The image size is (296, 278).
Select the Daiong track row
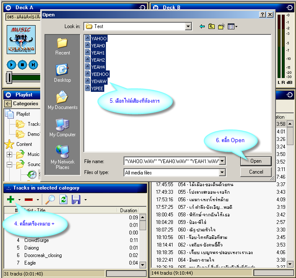coord(72,248)
